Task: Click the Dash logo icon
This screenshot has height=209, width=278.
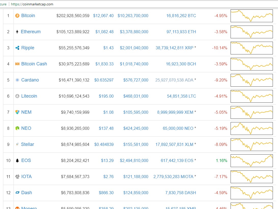Action: (x=17, y=193)
